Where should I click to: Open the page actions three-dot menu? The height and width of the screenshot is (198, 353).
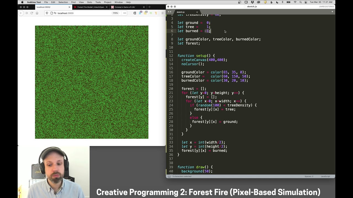[125, 13]
